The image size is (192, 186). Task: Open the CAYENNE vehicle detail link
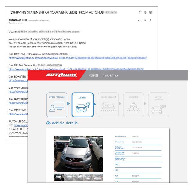point(78,58)
